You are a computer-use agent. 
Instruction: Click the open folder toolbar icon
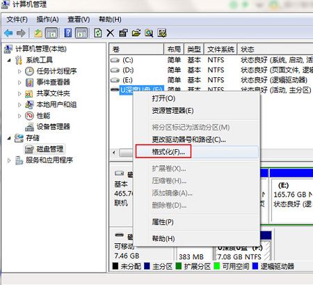136,33
